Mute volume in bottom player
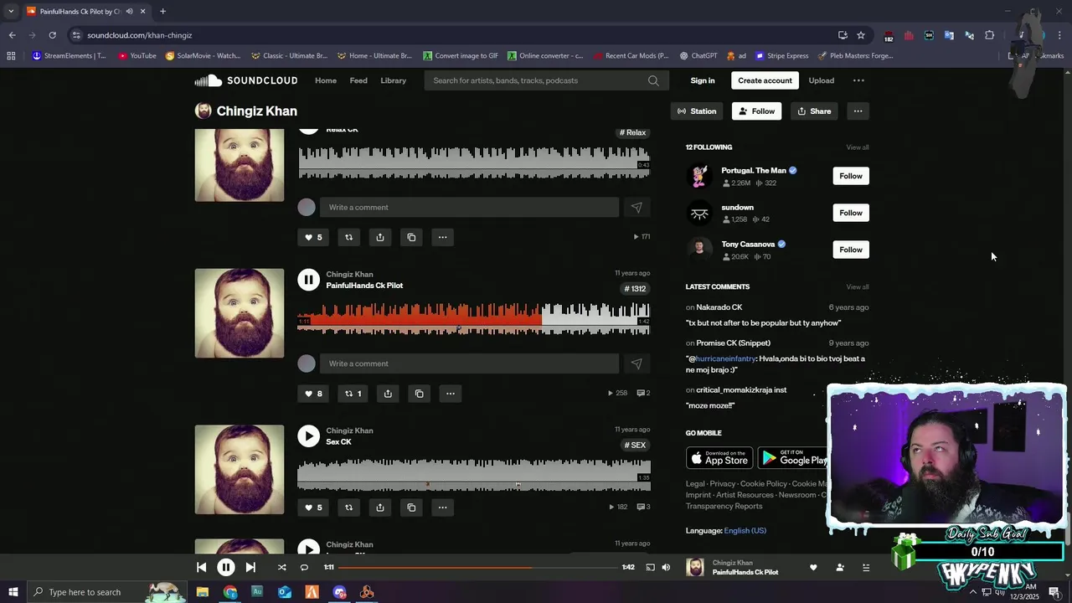The width and height of the screenshot is (1072, 603). (666, 567)
